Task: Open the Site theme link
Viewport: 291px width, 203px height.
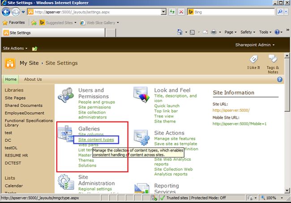Action: (165, 121)
